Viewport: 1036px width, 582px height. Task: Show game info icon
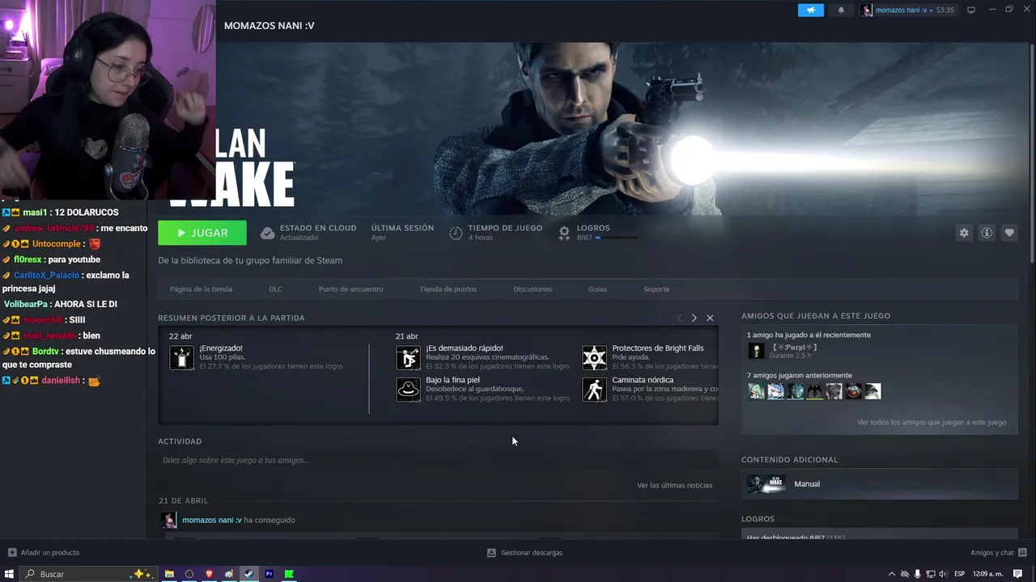987,233
